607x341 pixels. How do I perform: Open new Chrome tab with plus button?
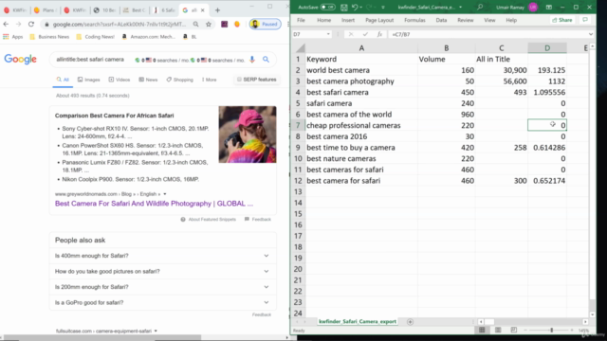pos(217,10)
